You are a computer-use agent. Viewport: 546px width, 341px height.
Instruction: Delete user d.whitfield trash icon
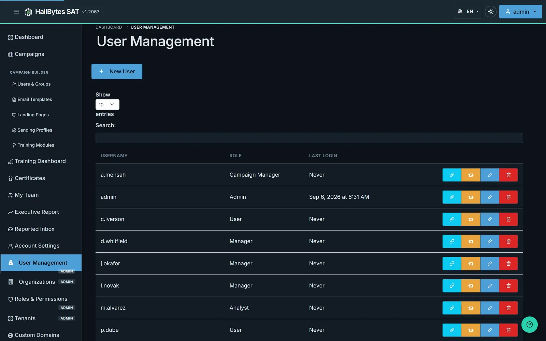point(508,241)
